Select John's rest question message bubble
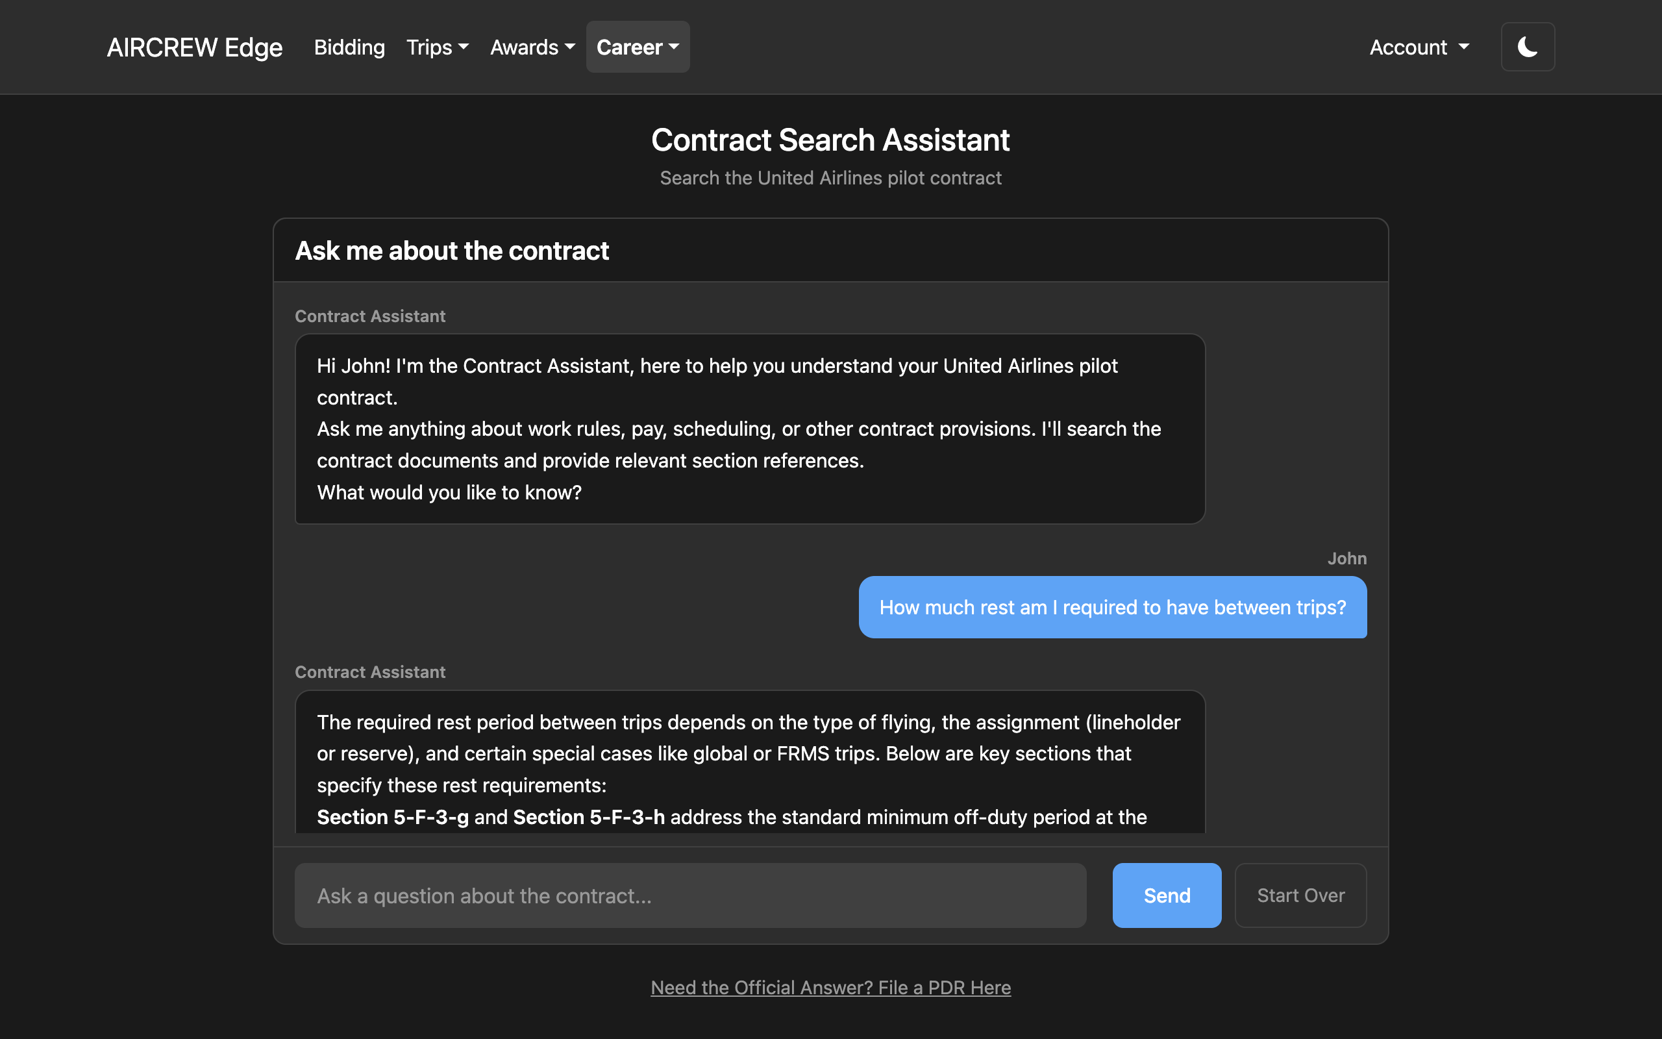The width and height of the screenshot is (1662, 1039). pos(1113,607)
